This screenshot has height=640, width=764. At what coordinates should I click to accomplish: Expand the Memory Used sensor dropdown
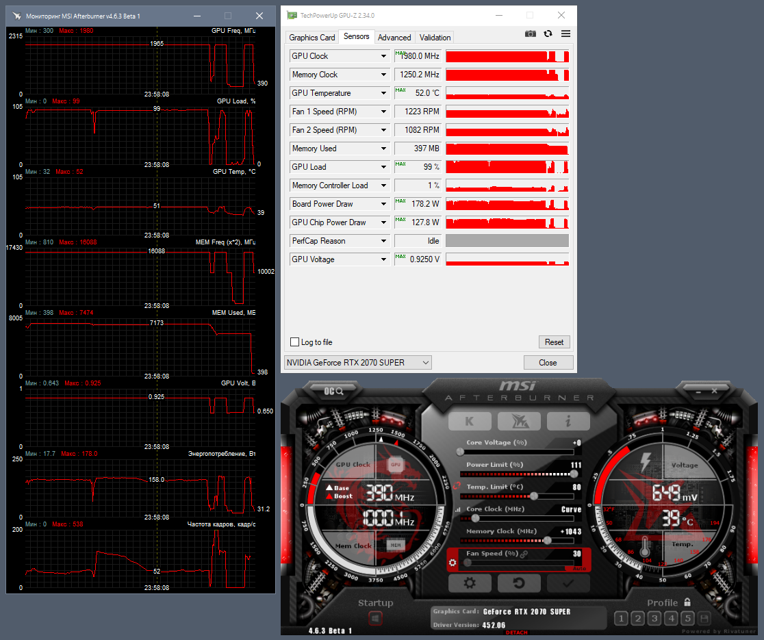384,149
